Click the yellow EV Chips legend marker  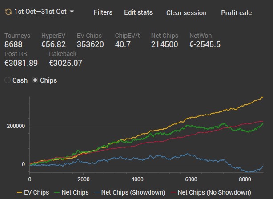[19, 193]
